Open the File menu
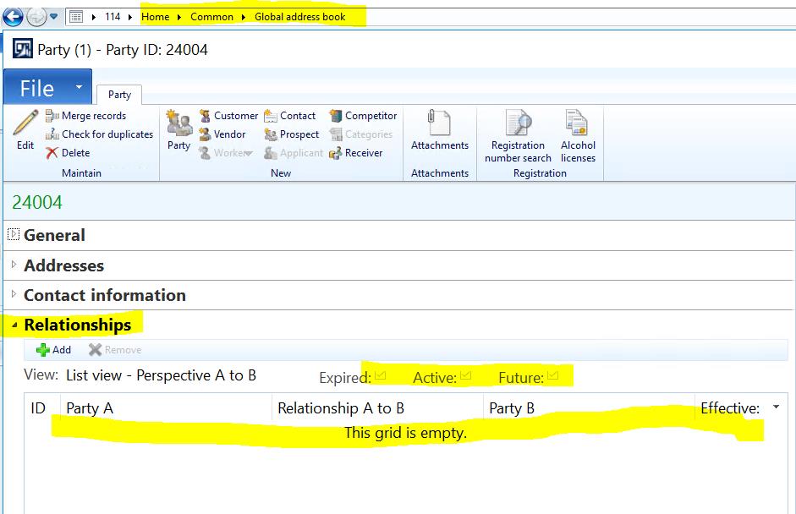Screen dimensions: 796x514 tap(38, 87)
